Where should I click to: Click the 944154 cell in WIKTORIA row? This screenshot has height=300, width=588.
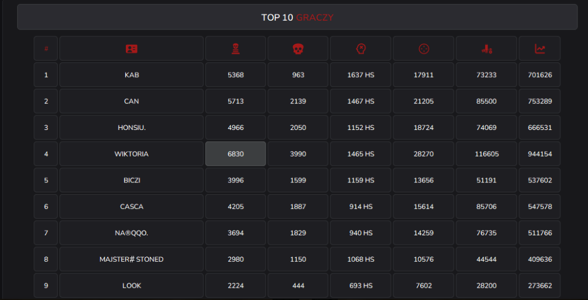click(x=540, y=154)
